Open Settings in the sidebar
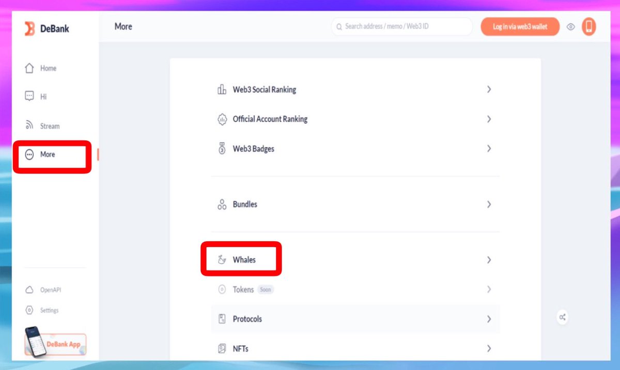Image resolution: width=620 pixels, height=370 pixels. (x=42, y=310)
